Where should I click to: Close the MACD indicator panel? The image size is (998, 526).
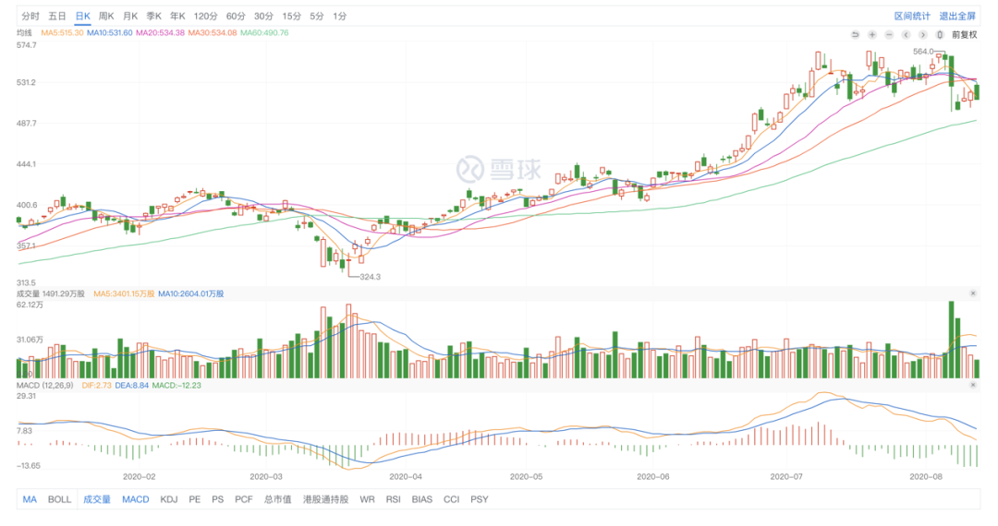[x=972, y=384]
